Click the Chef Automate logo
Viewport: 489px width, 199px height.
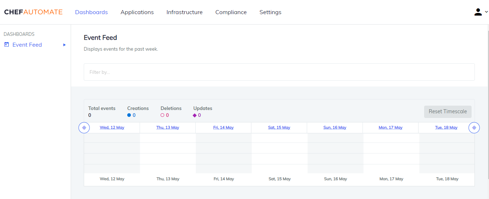[x=33, y=12]
